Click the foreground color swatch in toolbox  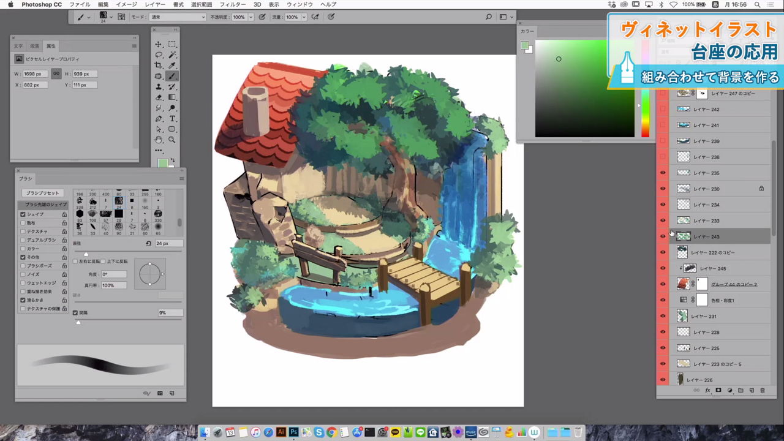162,164
